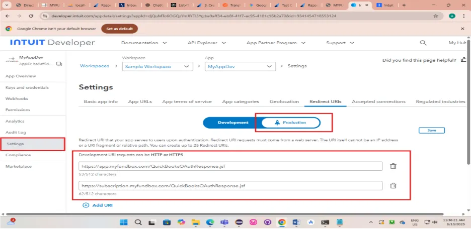Image resolution: width=471 pixels, height=229 pixels.
Task: Open Marketplace in the sidebar
Action: tap(18, 166)
